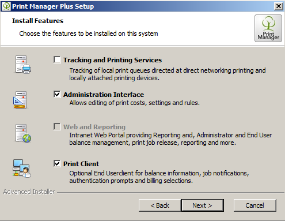Click the Tracking and Printing Services label
Image resolution: width=285 pixels, height=221 pixels.
point(113,60)
